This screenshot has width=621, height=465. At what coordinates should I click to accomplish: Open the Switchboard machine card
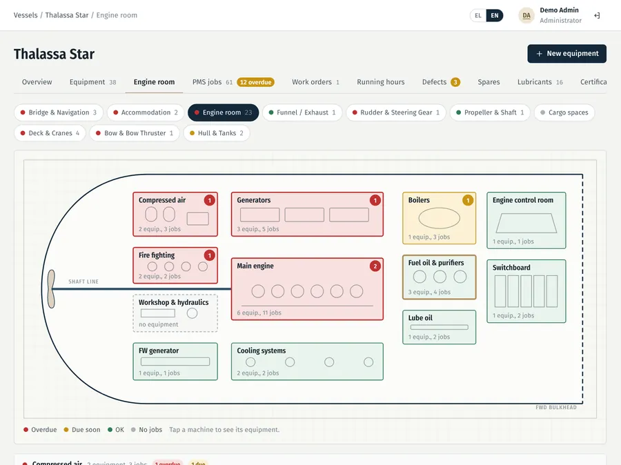(526, 291)
